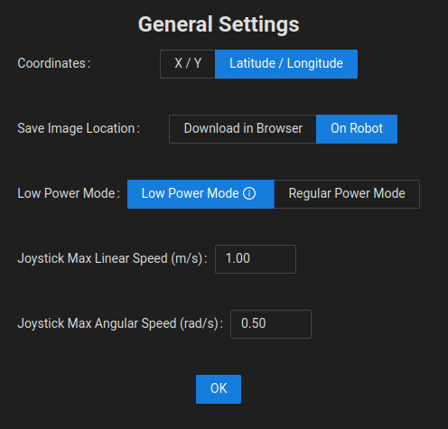Select On Robot save location

coord(357,129)
